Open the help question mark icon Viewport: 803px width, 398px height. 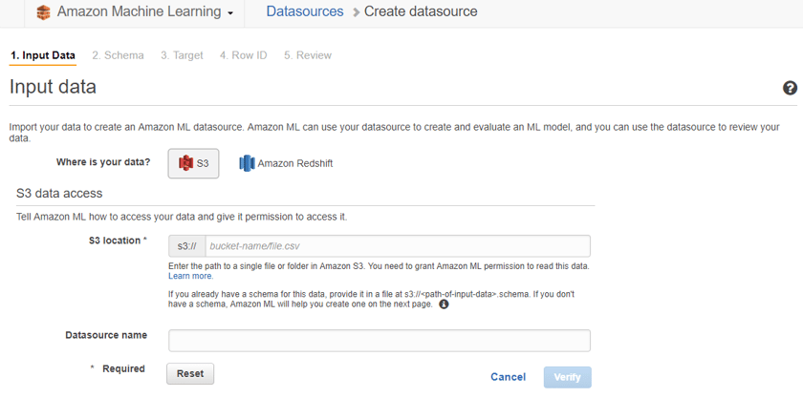click(x=790, y=88)
